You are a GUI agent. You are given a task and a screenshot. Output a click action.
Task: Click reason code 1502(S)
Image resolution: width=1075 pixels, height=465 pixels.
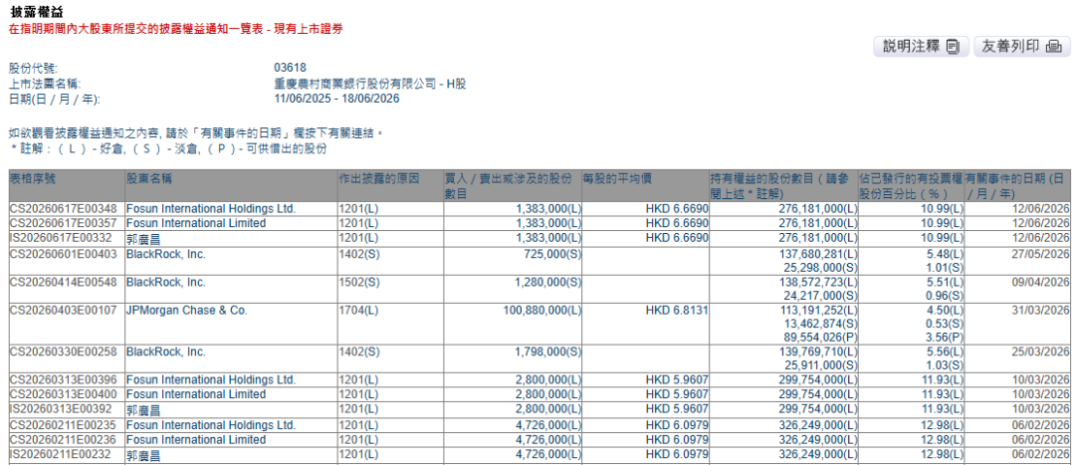[x=358, y=283]
